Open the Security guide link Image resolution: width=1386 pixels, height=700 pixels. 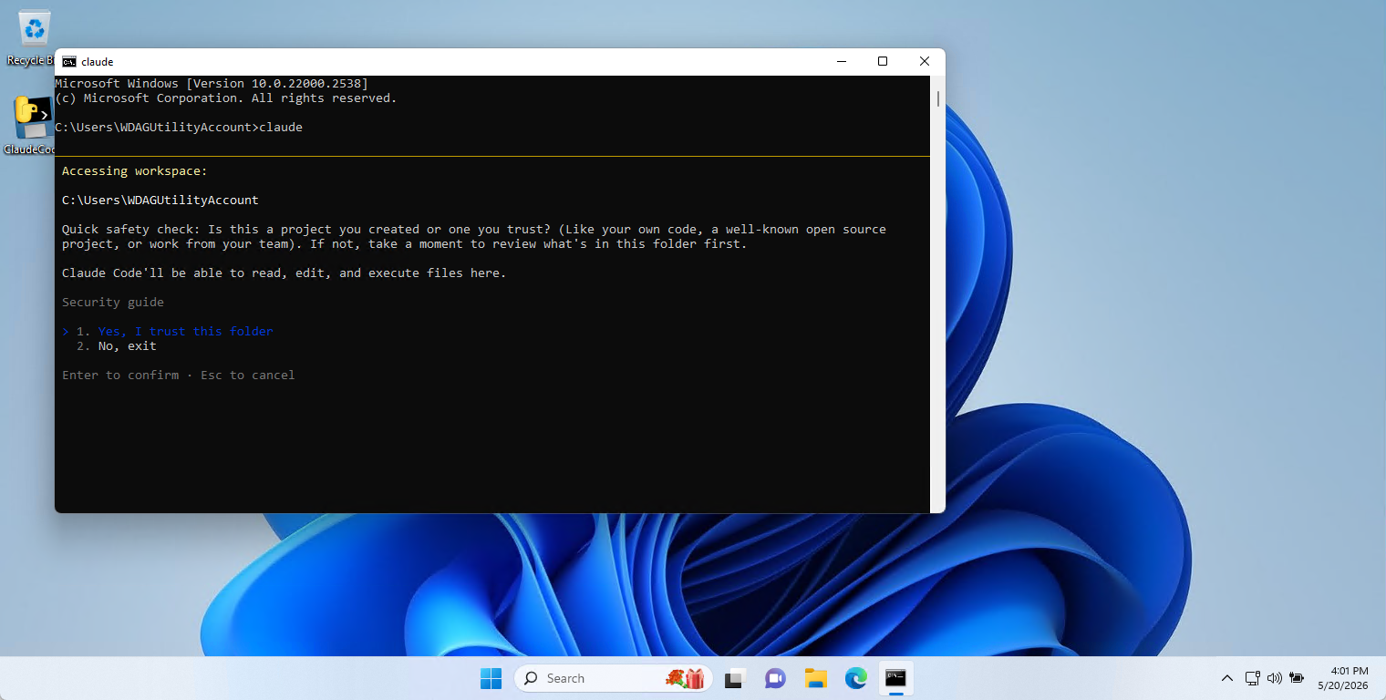113,303
